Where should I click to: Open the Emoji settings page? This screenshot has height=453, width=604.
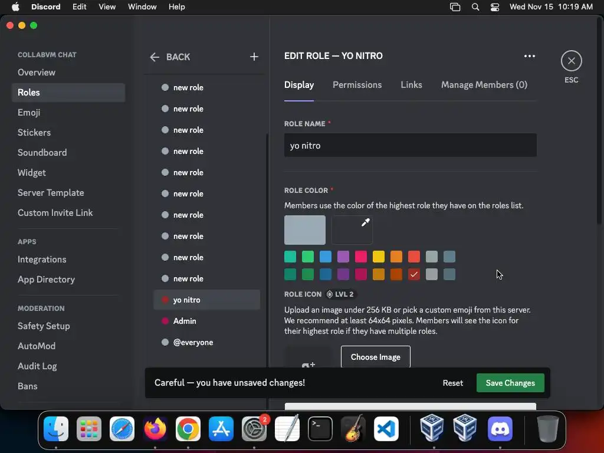(x=68, y=113)
